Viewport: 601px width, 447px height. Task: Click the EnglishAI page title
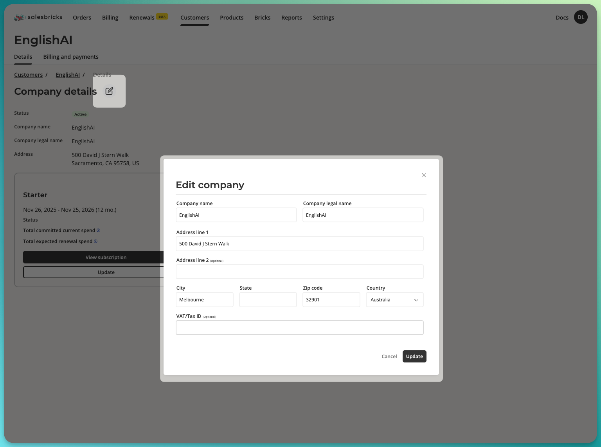pos(43,40)
